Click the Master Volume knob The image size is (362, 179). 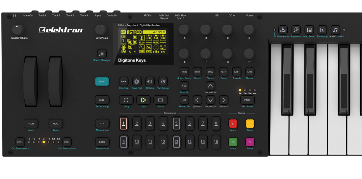pos(18,30)
